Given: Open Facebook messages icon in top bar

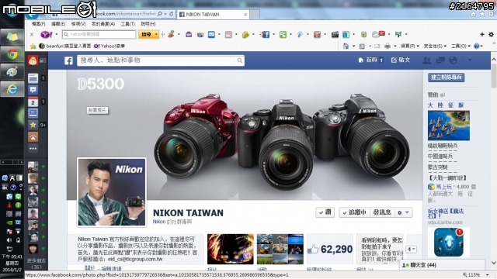Looking at the screenshot, I should click(x=440, y=60).
